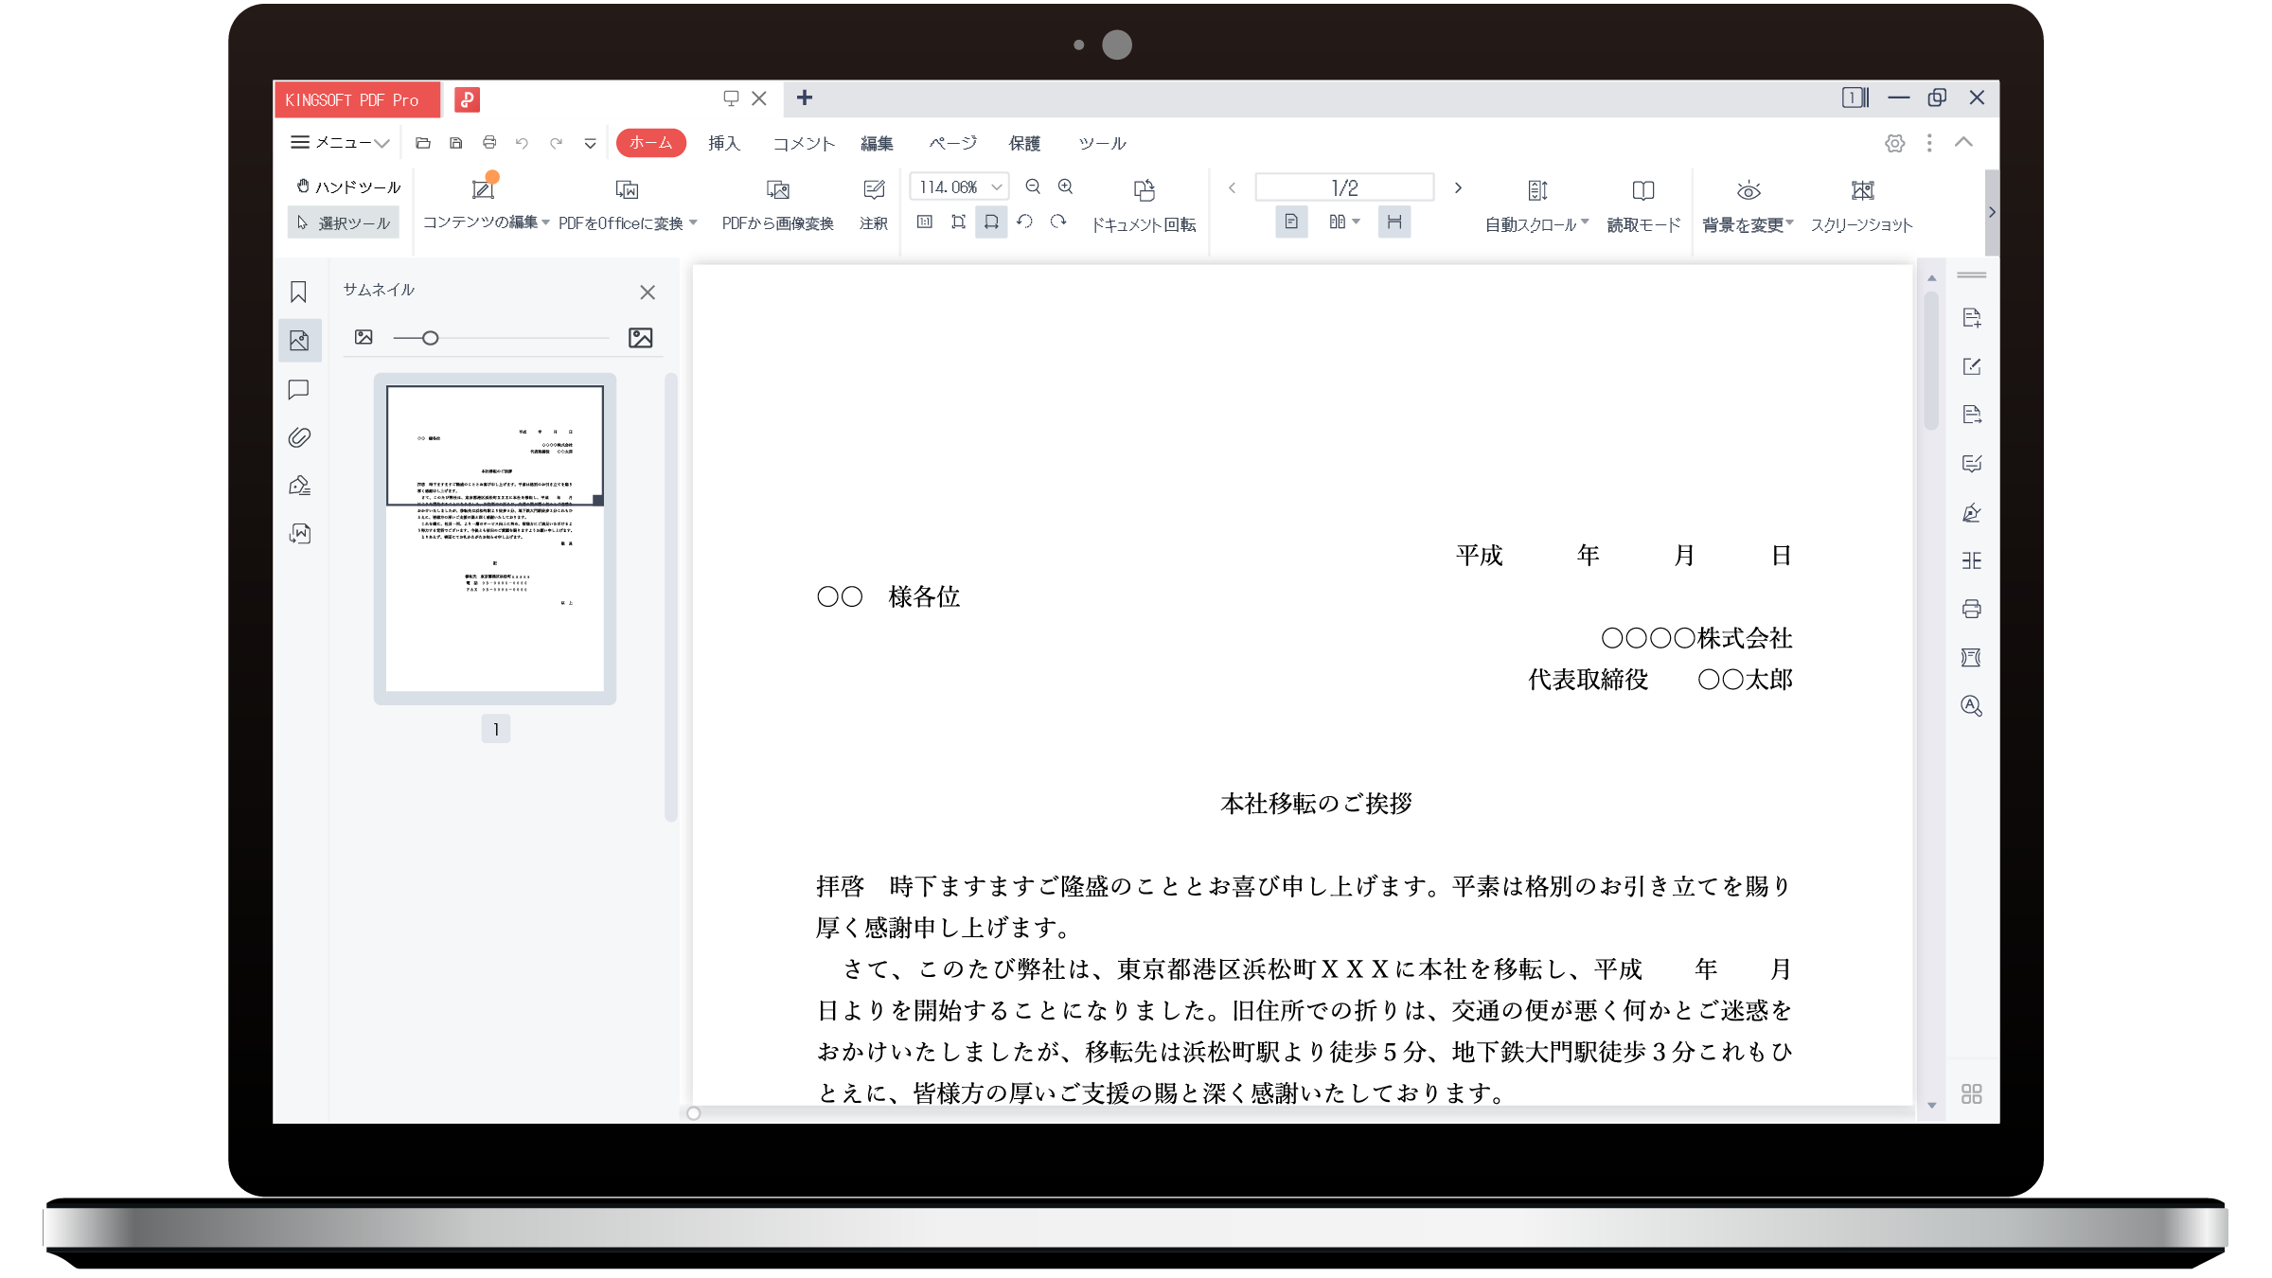2272x1278 pixels.
Task: Switch to the コメント tab
Action: [x=804, y=143]
